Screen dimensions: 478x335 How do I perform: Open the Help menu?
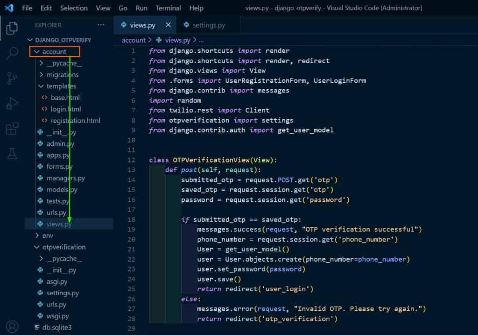click(197, 8)
